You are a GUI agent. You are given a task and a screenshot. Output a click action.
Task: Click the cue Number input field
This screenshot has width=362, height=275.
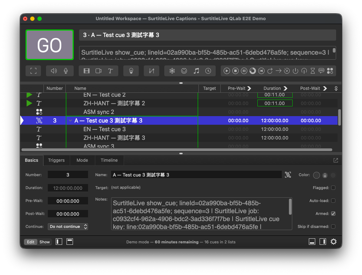click(x=68, y=175)
